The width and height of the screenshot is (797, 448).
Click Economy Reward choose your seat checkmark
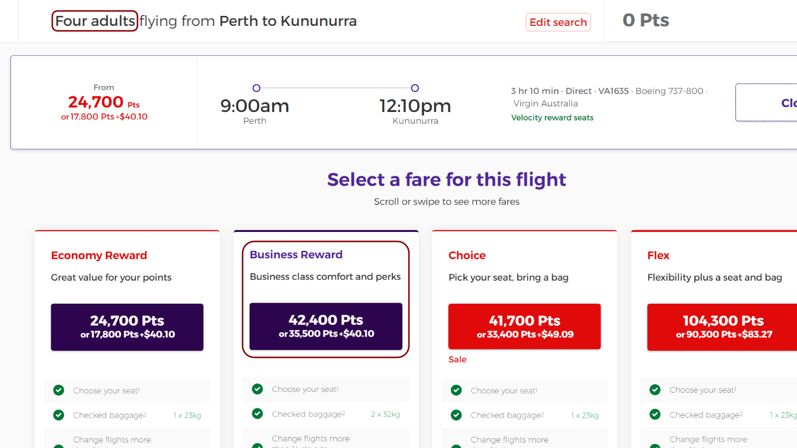tap(59, 390)
